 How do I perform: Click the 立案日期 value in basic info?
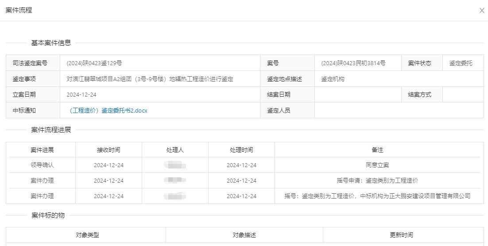(81, 95)
